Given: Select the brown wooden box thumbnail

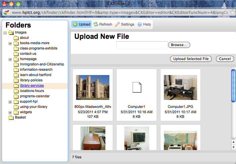Looking at the screenshot, I should click(x=93, y=138).
